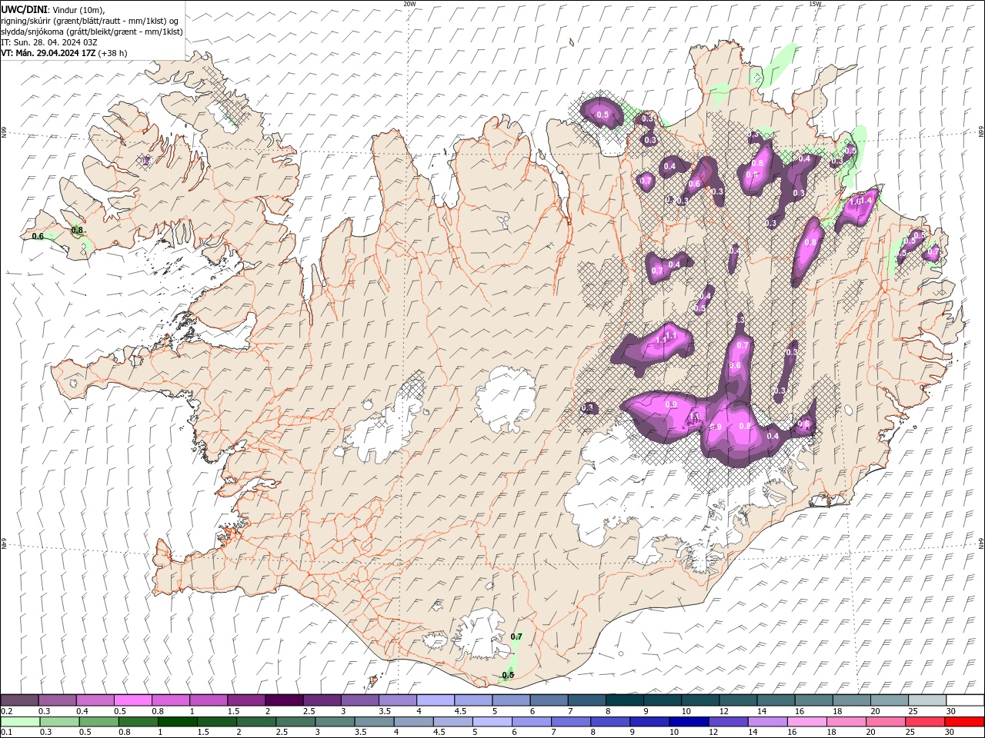Image resolution: width=985 pixels, height=738 pixels.
Task: Pick deep blue rain swatch between 10 and 12
Action: click(x=688, y=722)
